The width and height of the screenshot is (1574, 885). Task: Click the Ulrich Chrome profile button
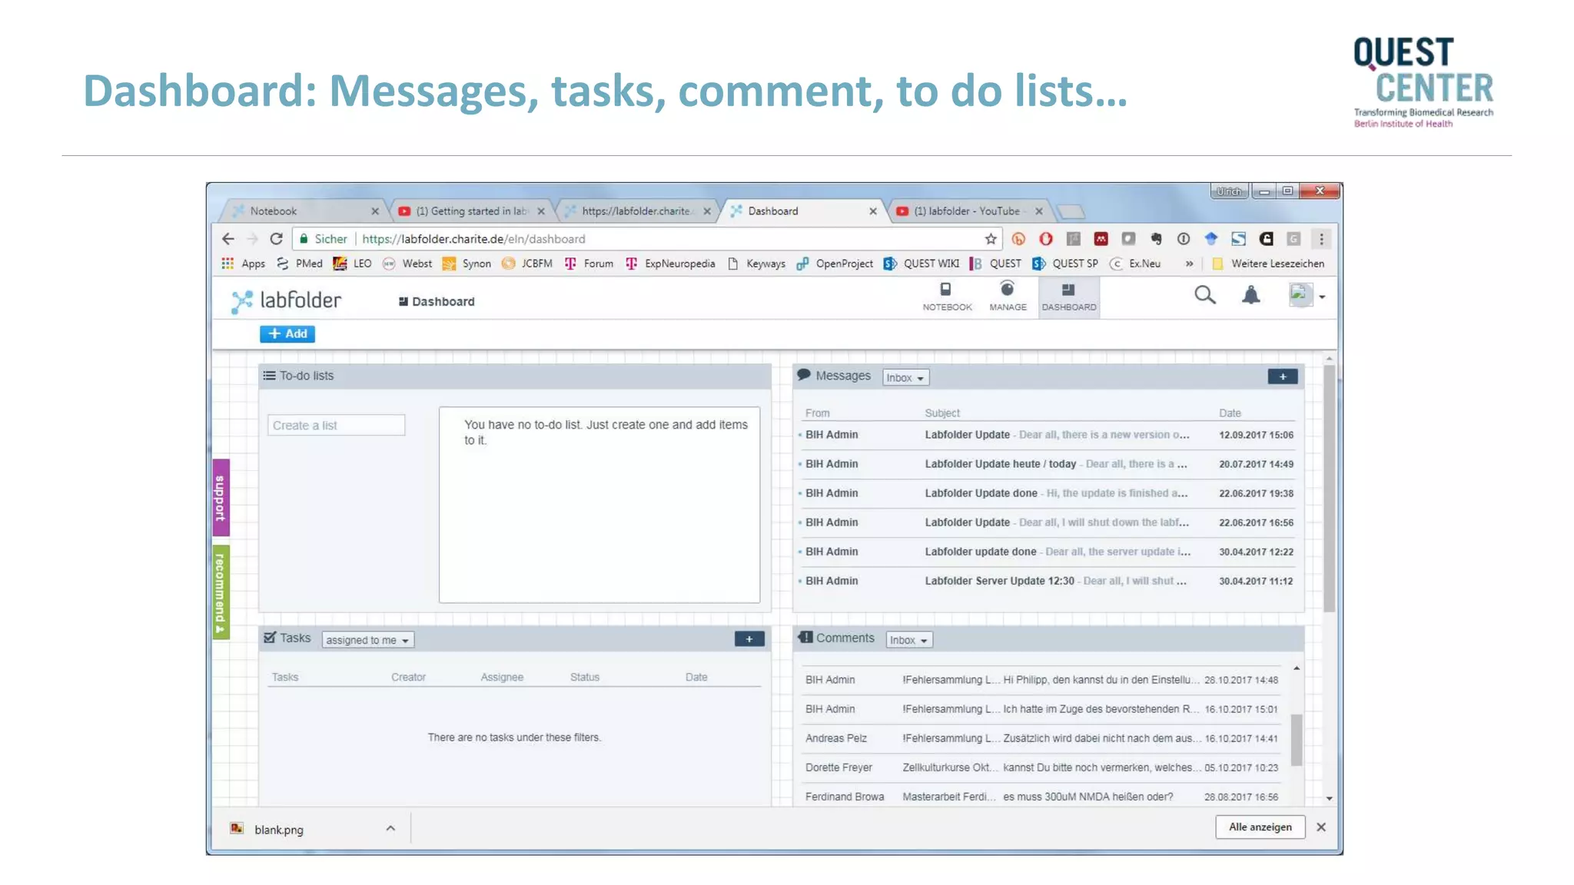[1228, 191]
